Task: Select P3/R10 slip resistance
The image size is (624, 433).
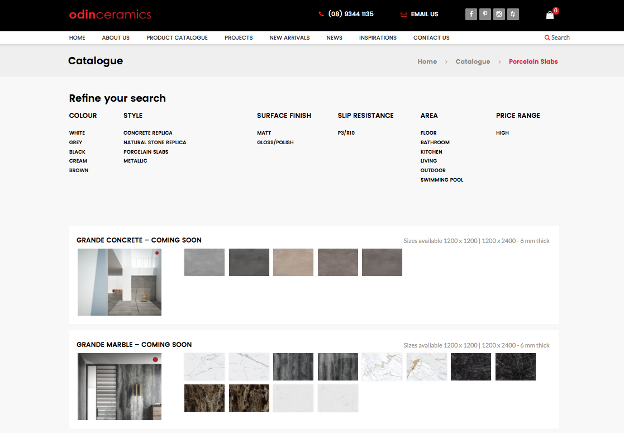Action: click(x=346, y=133)
